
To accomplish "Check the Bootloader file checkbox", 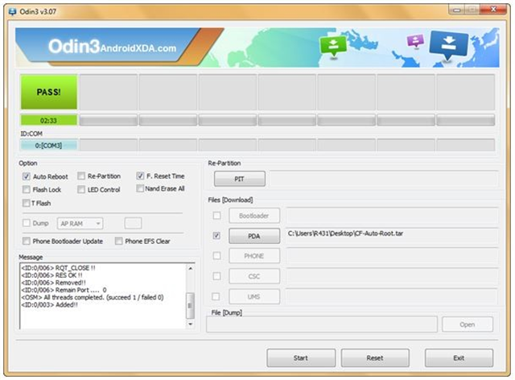I will 216,215.
